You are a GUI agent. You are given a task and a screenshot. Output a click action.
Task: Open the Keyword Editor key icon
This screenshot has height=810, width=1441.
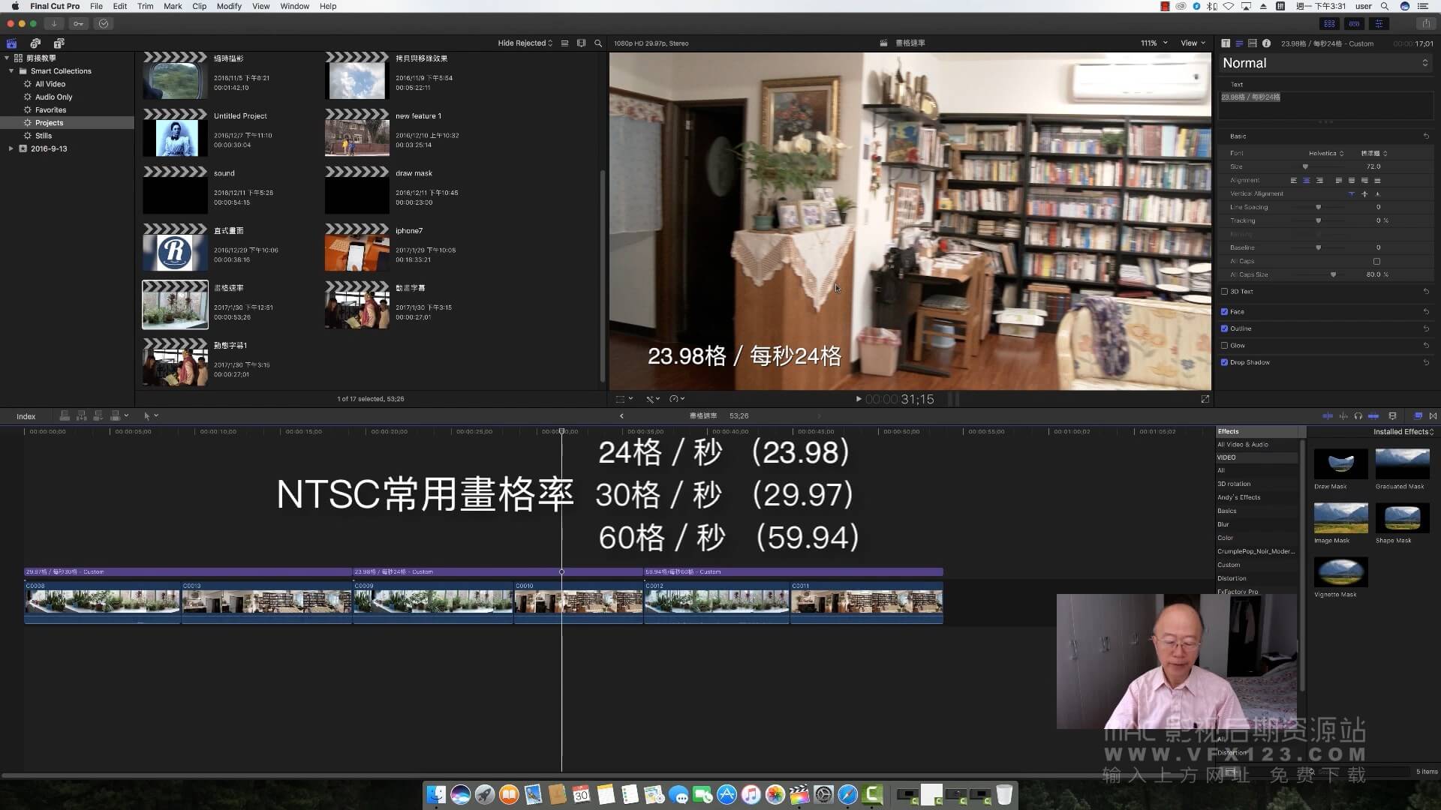point(79,23)
